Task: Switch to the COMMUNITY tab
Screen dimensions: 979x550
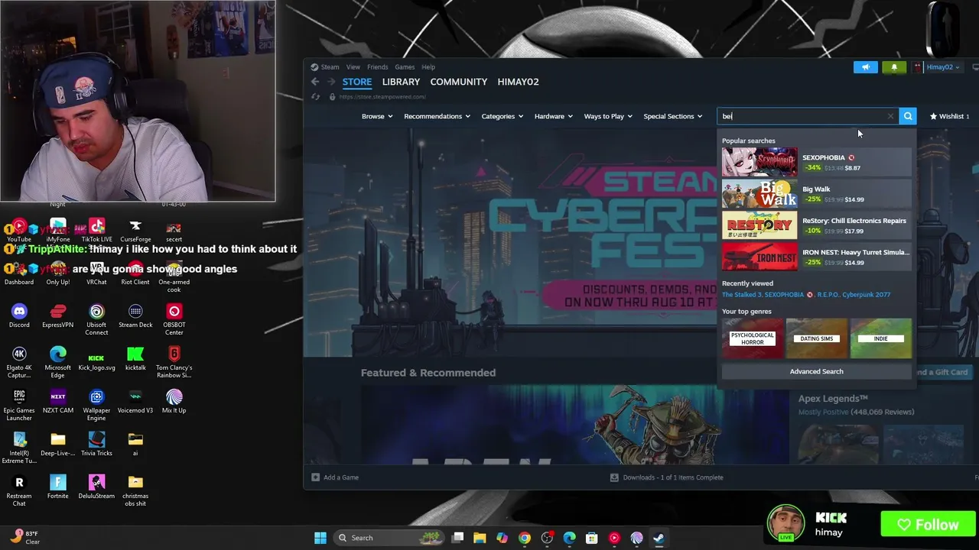Action: (459, 82)
